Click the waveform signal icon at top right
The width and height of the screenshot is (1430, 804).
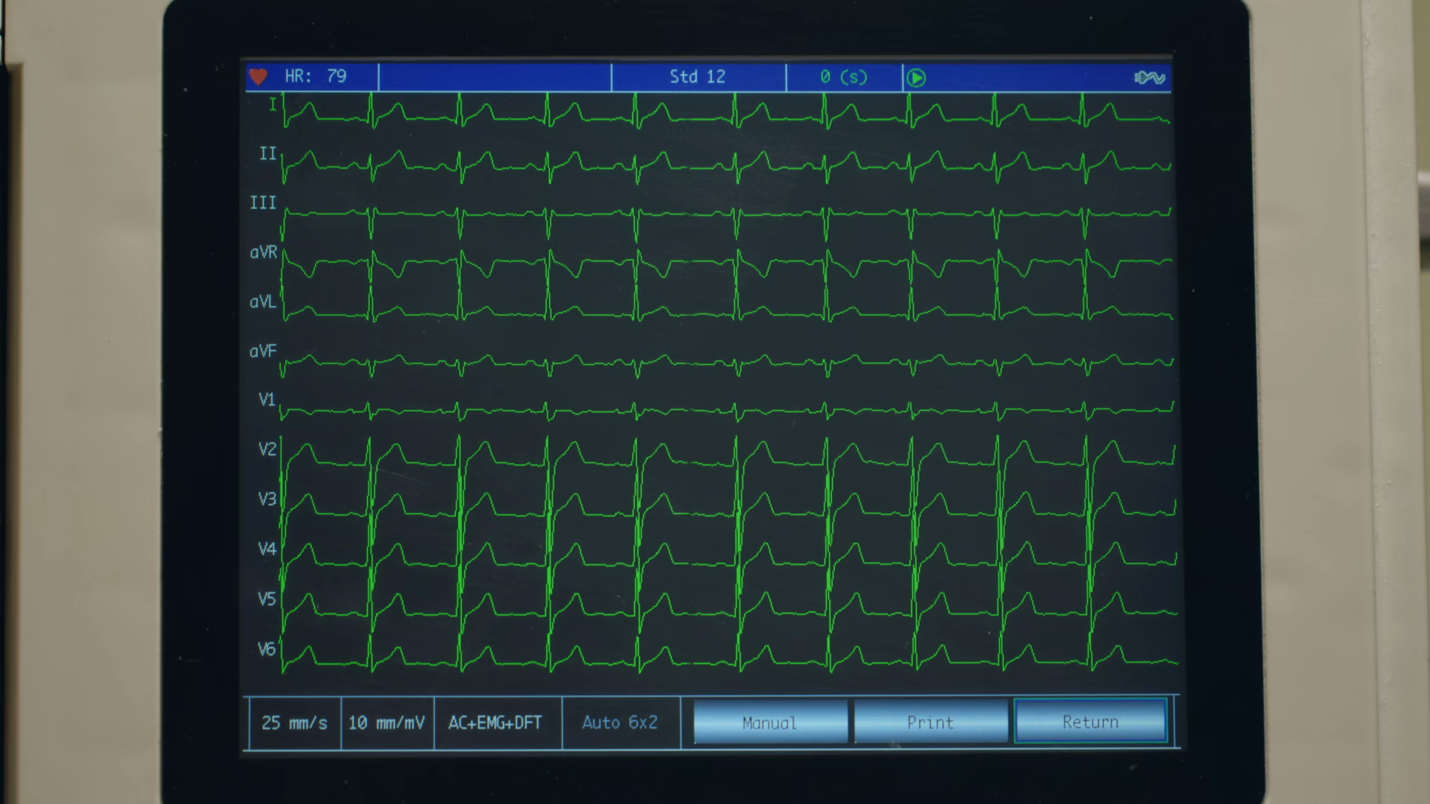1149,77
